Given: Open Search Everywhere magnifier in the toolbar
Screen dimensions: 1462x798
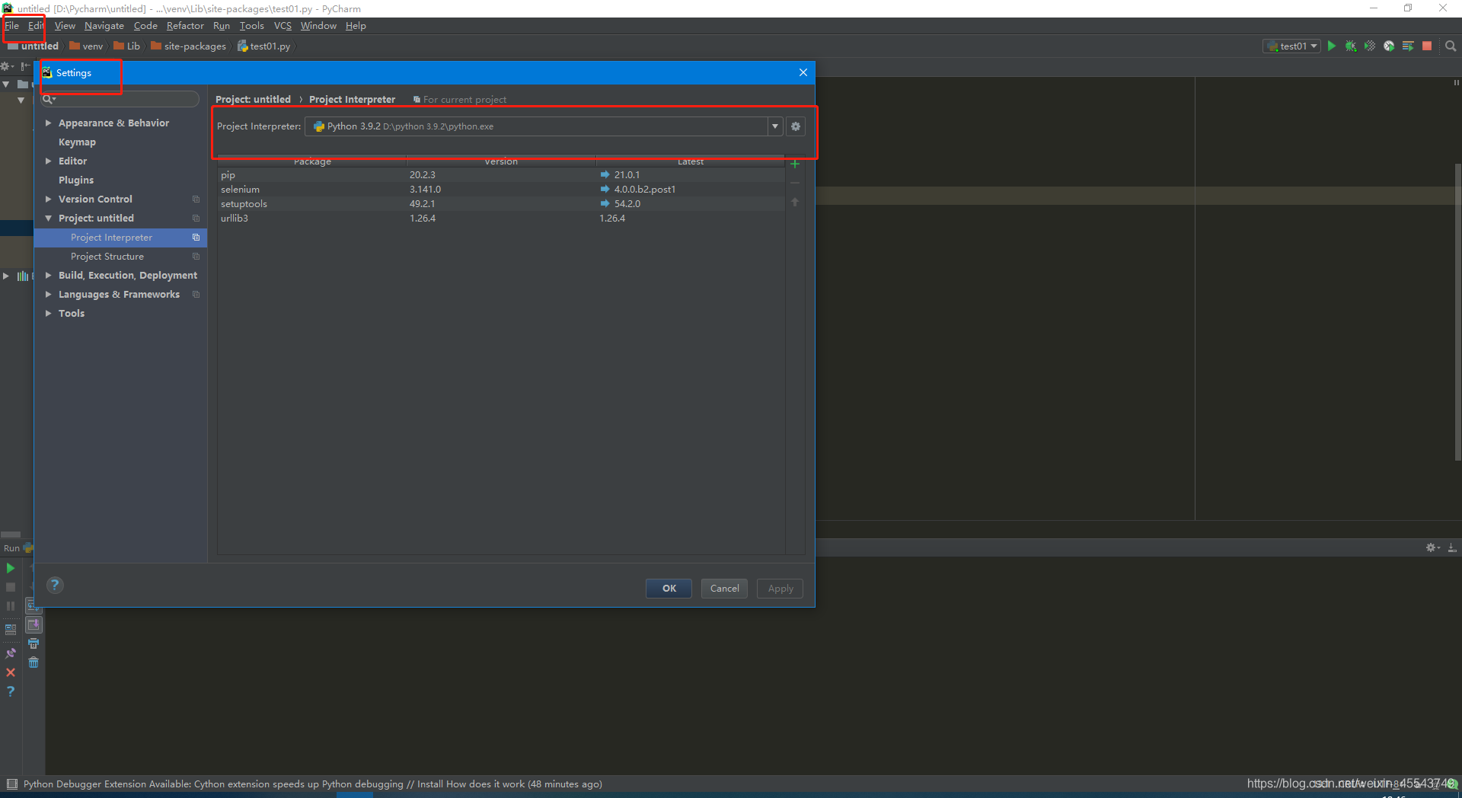Looking at the screenshot, I should [x=1451, y=46].
